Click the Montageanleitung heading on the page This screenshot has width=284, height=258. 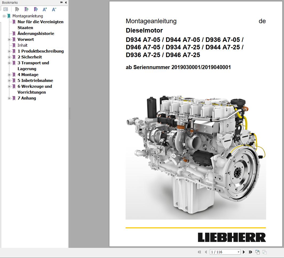[x=151, y=21]
